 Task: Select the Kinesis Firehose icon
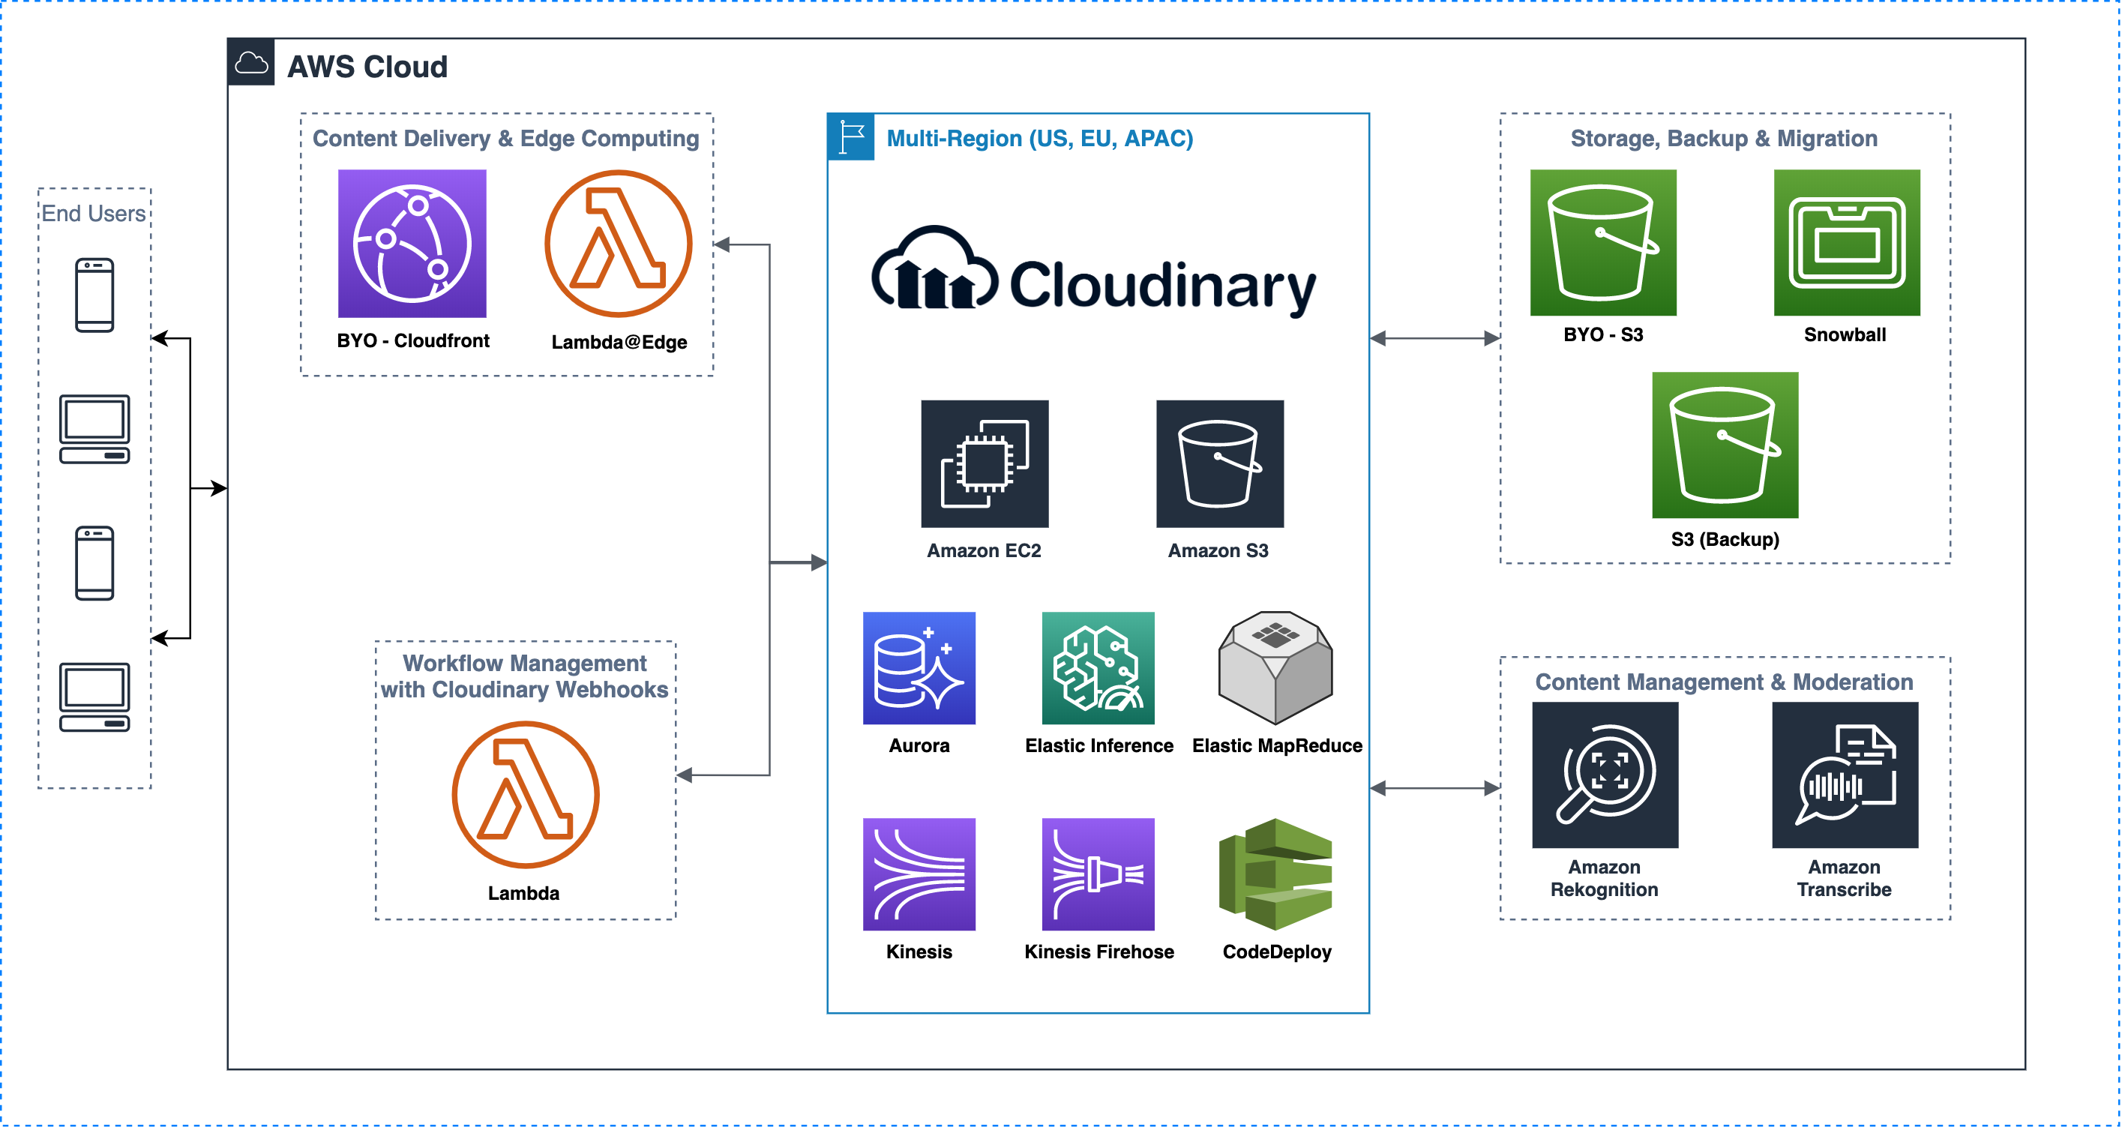point(1098,874)
